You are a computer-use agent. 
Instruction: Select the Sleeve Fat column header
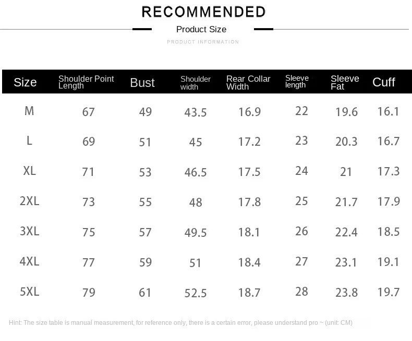pyautogui.click(x=345, y=83)
